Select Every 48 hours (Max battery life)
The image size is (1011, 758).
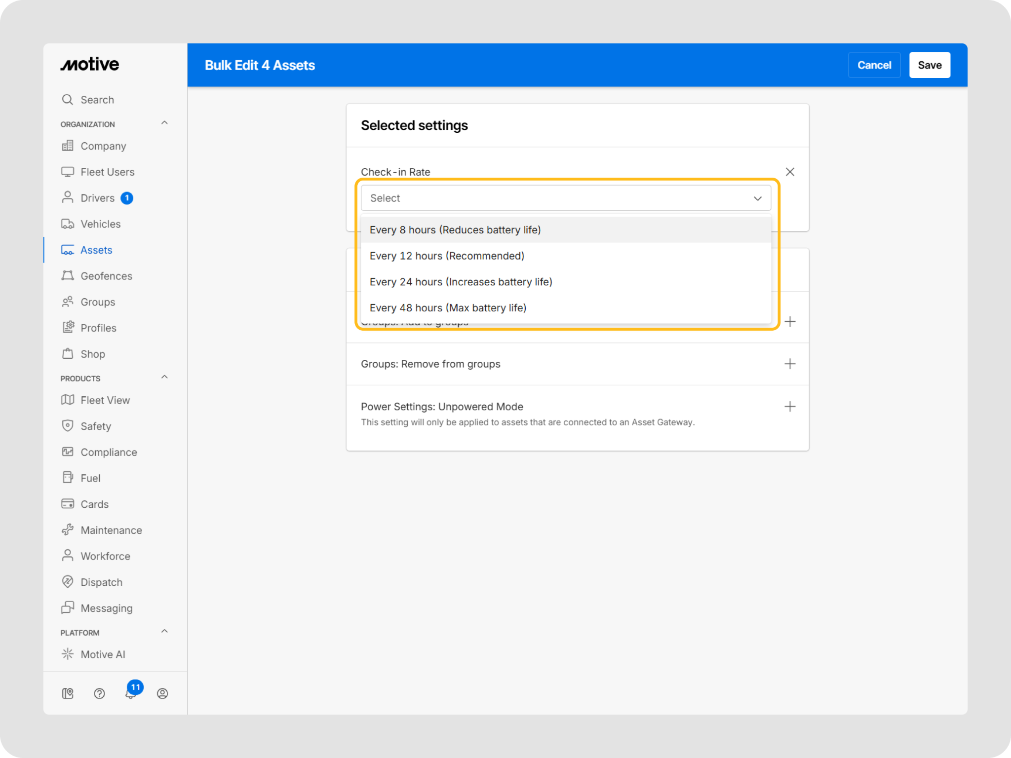(x=566, y=308)
